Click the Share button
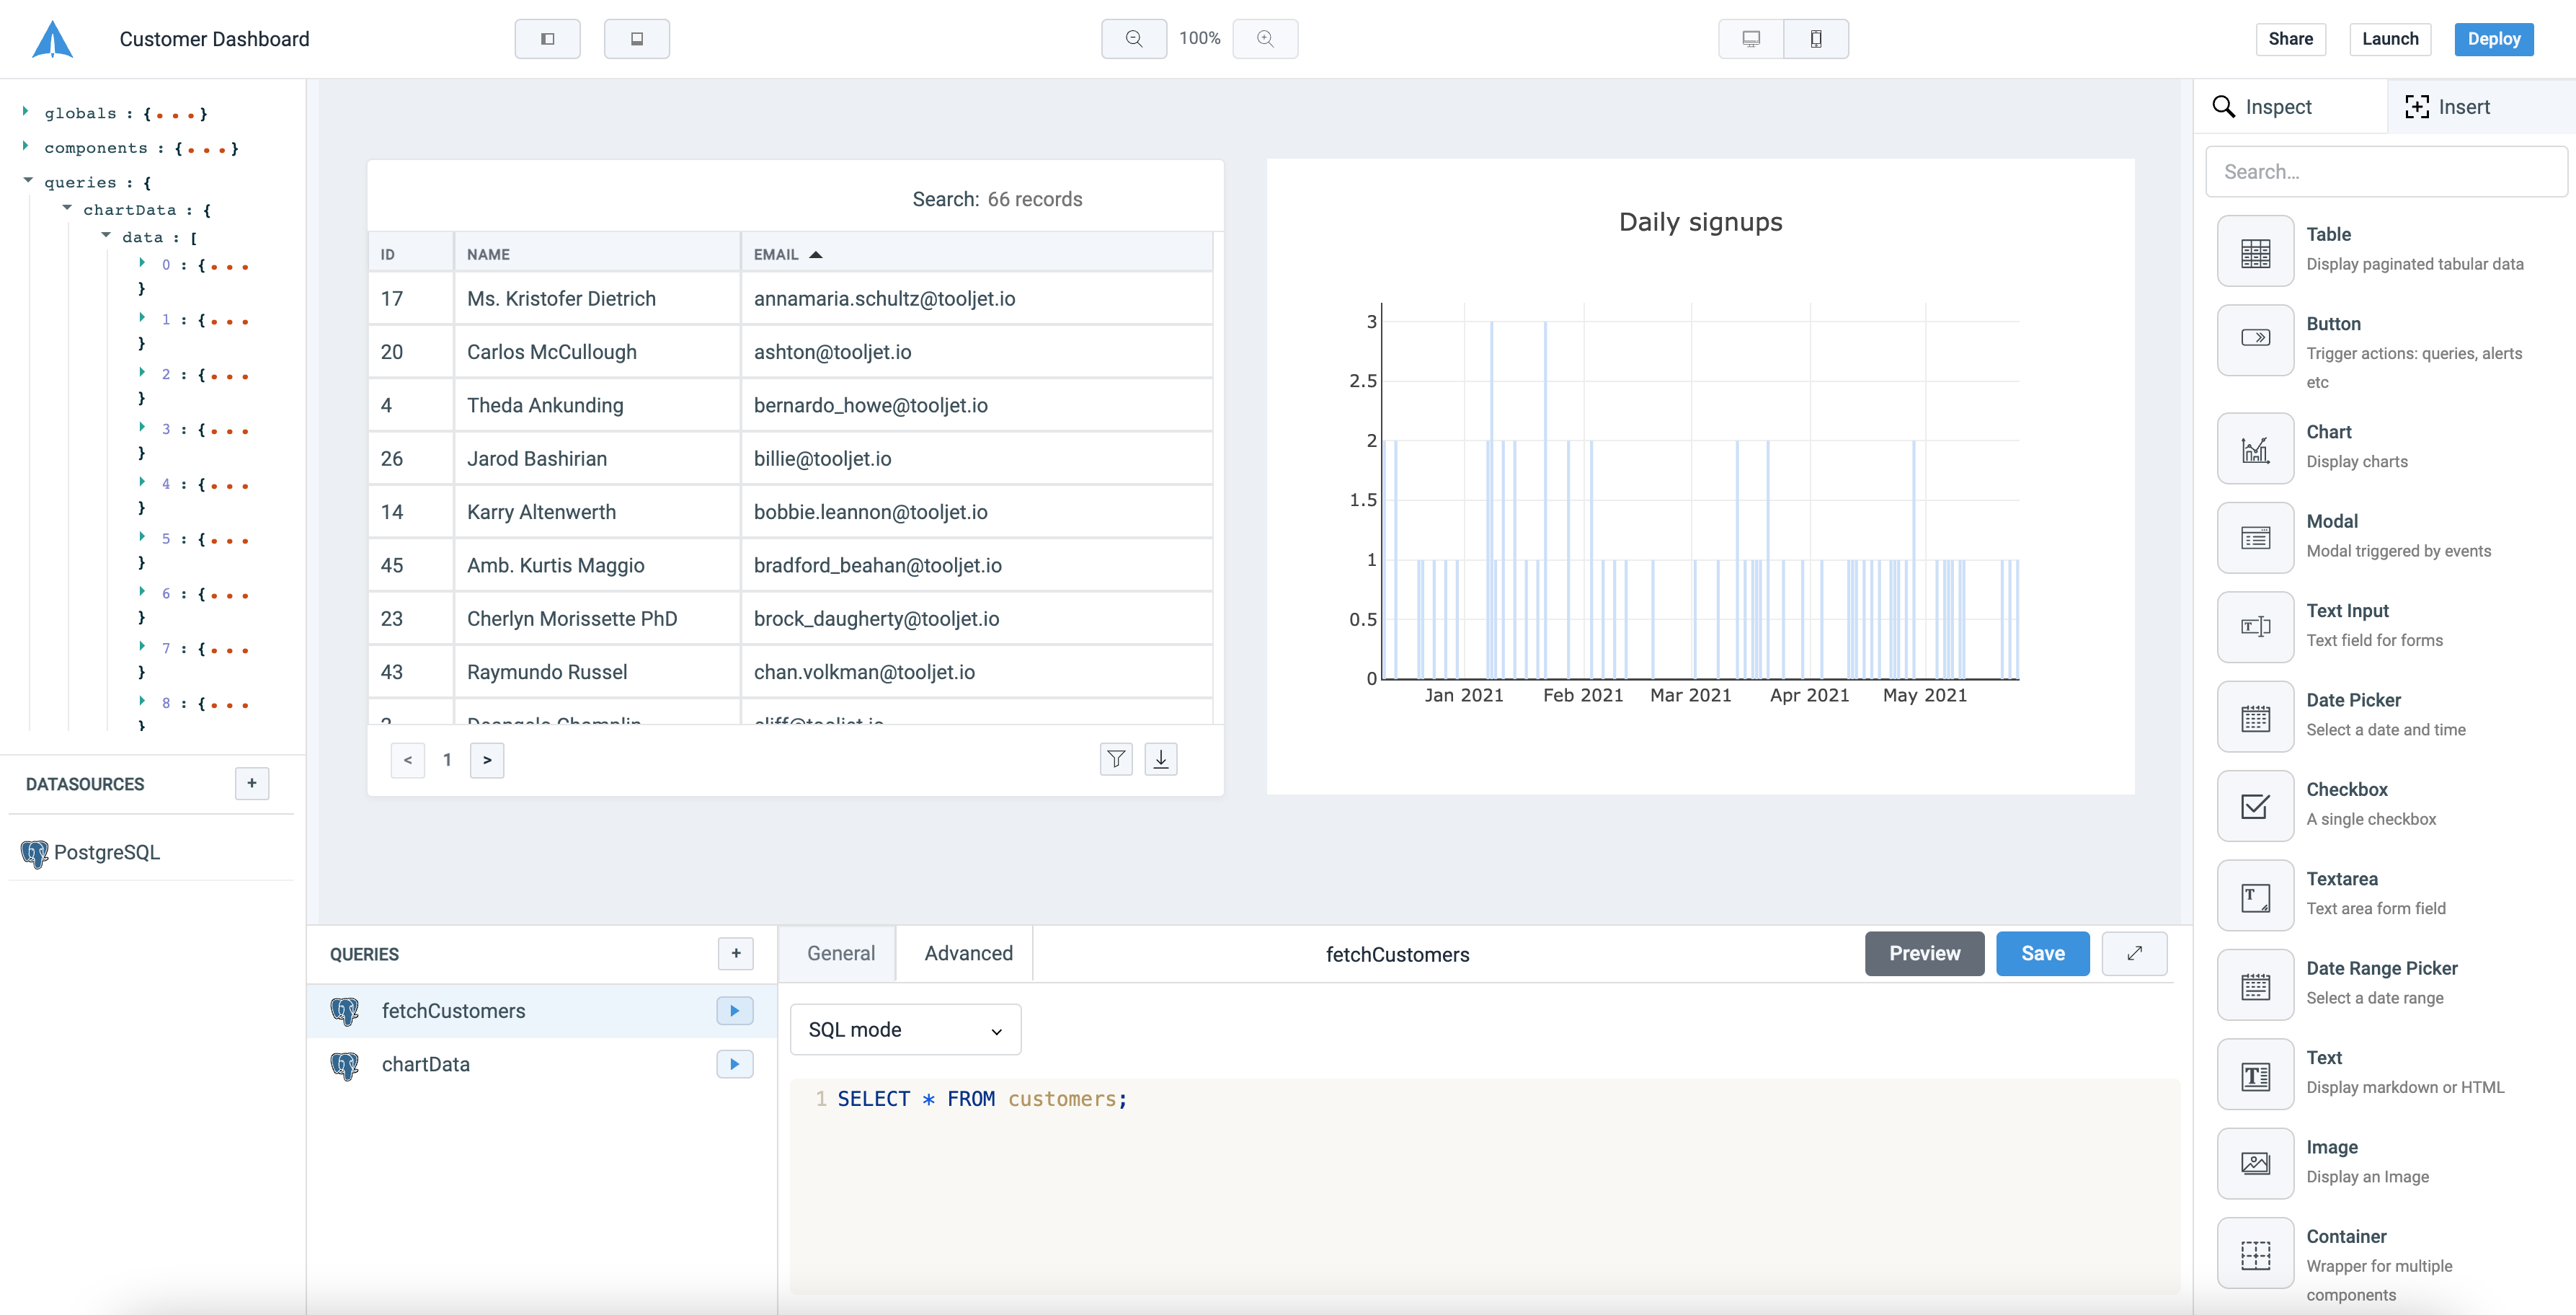The width and height of the screenshot is (2576, 1315). click(x=2290, y=39)
